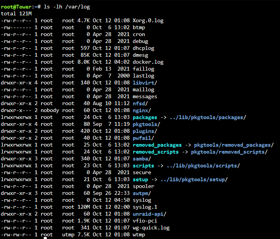
Task: Click the Xorg.0.log filename
Action: point(148,21)
